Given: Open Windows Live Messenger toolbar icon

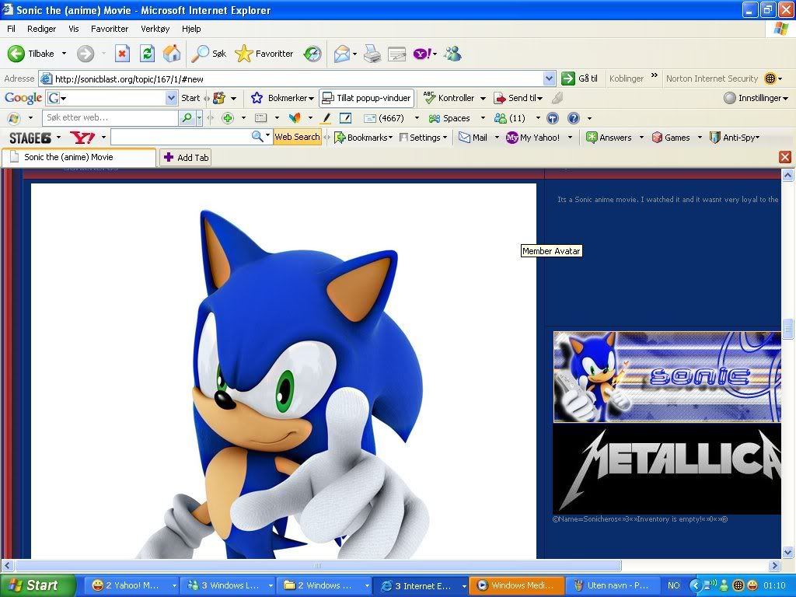Looking at the screenshot, I should [x=453, y=54].
